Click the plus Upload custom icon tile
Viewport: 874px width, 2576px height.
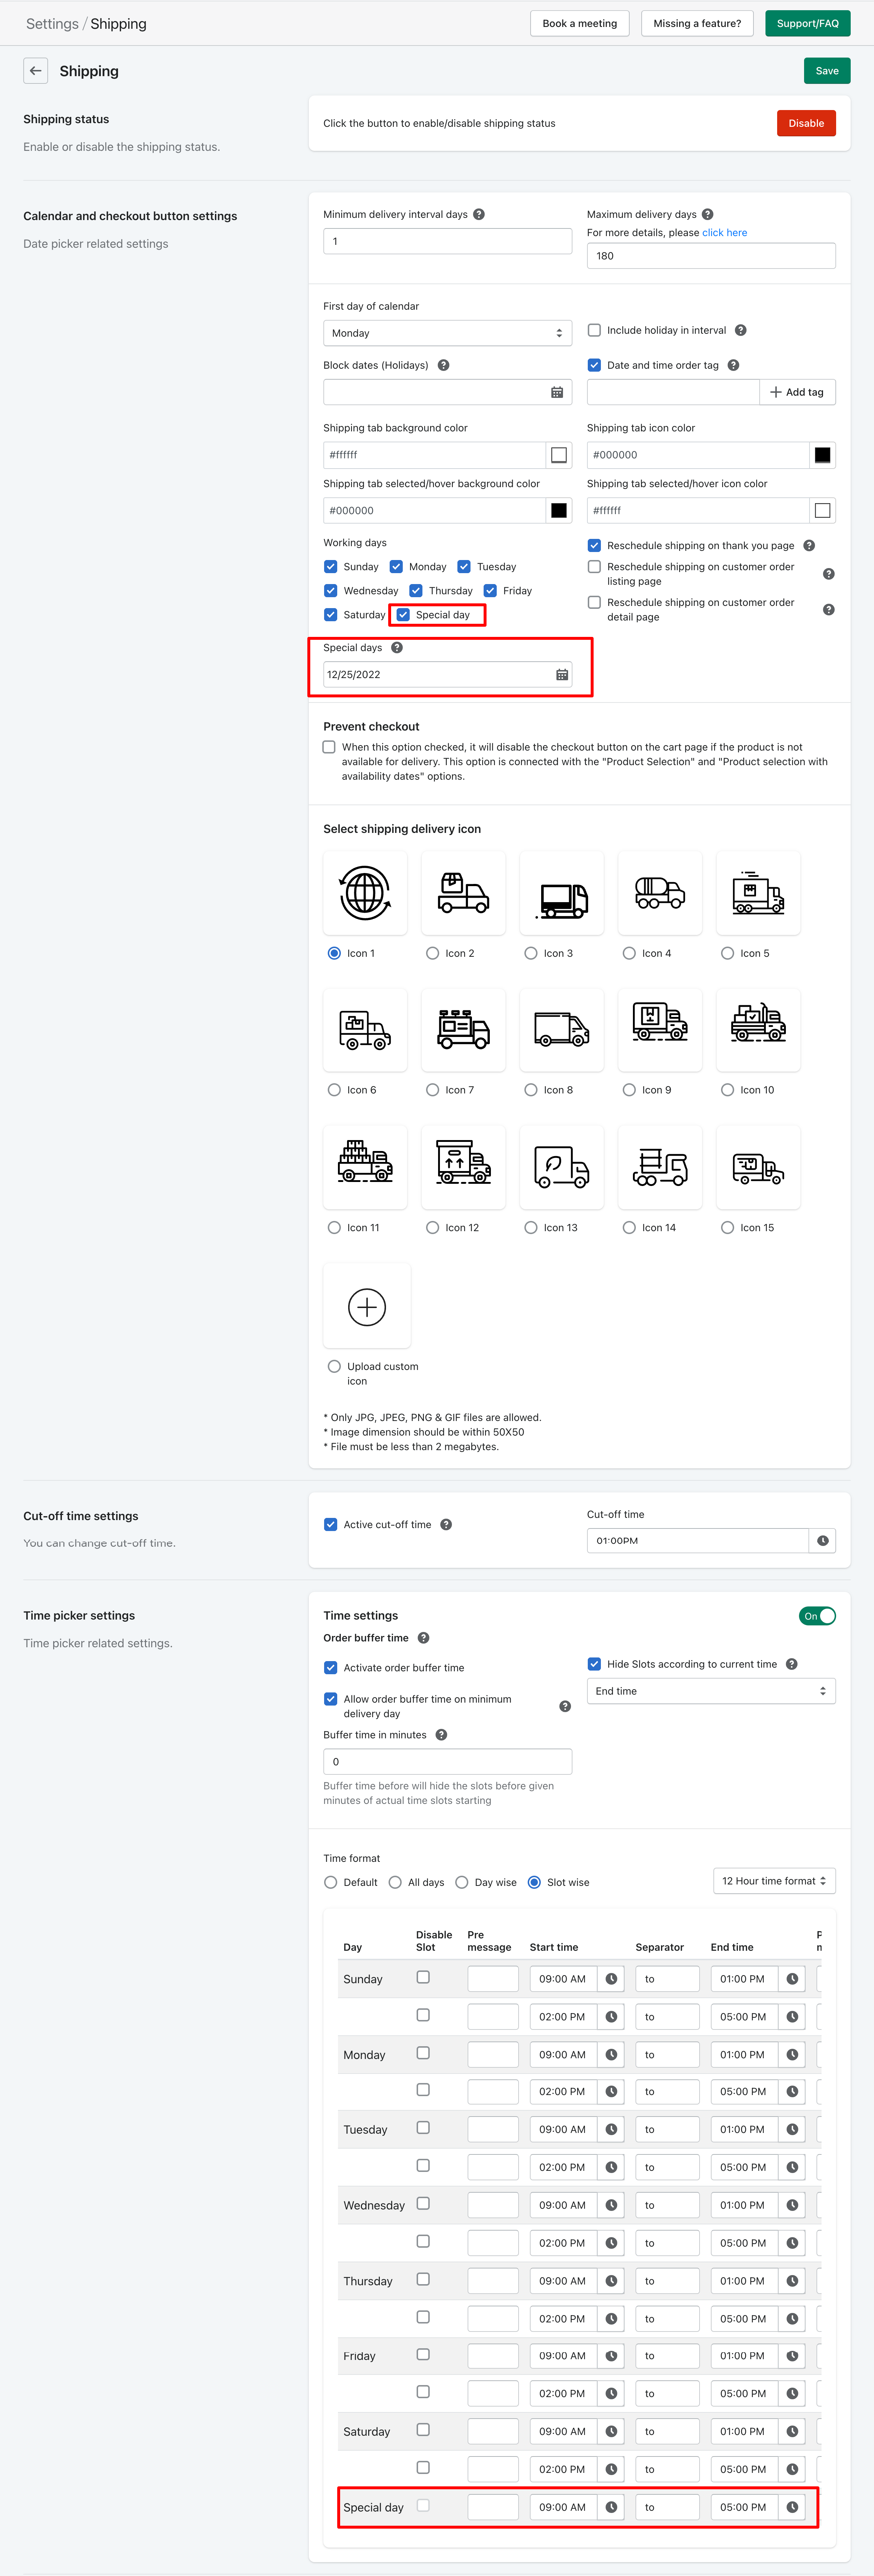(x=367, y=1306)
